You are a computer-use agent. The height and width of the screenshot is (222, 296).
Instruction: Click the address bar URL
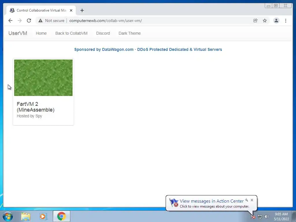point(106,21)
